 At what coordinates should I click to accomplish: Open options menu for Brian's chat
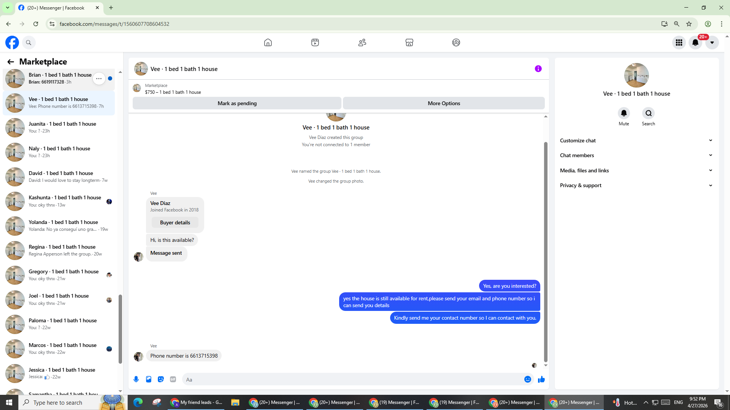[99, 79]
